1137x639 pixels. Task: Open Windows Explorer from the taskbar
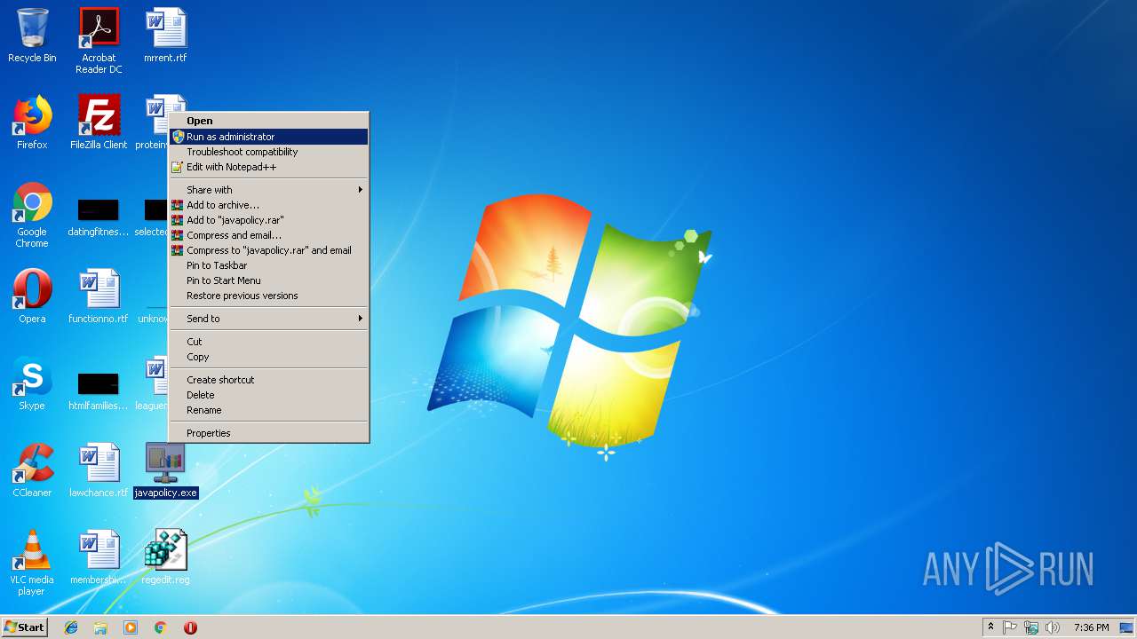coord(100,627)
